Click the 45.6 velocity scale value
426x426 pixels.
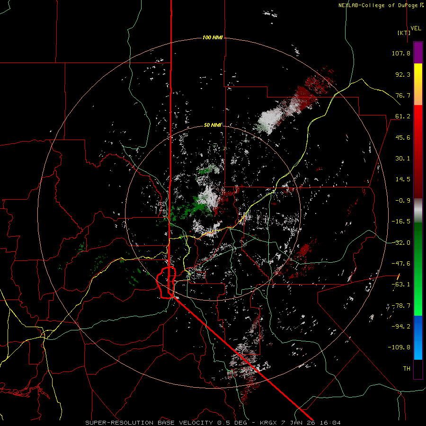click(403, 137)
